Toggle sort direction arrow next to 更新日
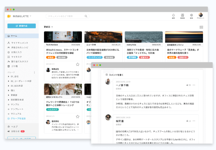Image resolution: width=216 pixels, height=150 pixels. [52, 27]
